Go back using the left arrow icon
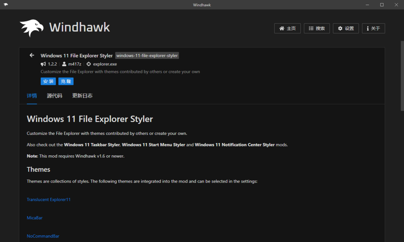404x242 pixels. pyautogui.click(x=32, y=55)
